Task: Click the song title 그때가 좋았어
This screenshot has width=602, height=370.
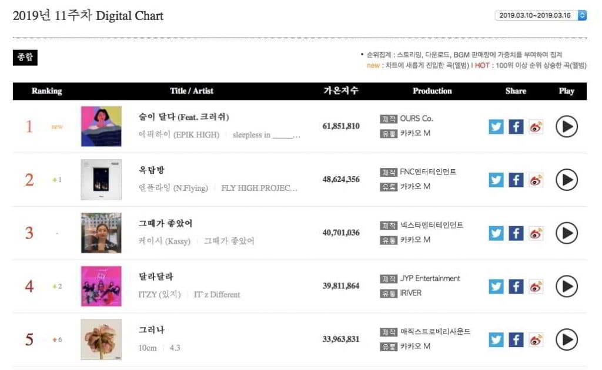Action: (x=165, y=223)
